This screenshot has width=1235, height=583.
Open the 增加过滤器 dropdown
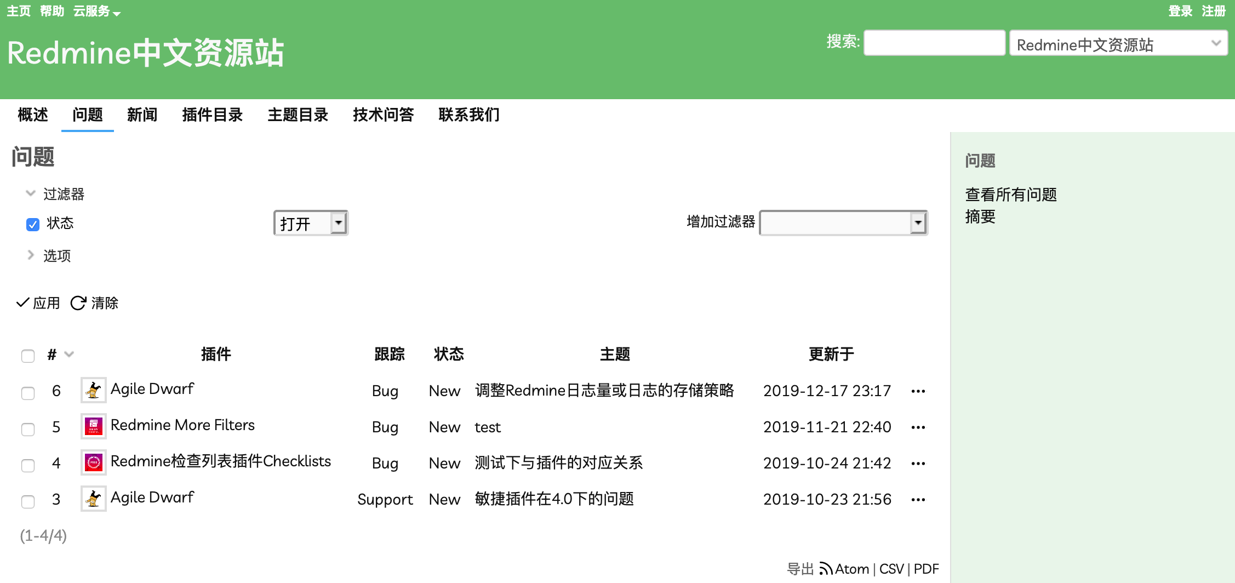(843, 223)
